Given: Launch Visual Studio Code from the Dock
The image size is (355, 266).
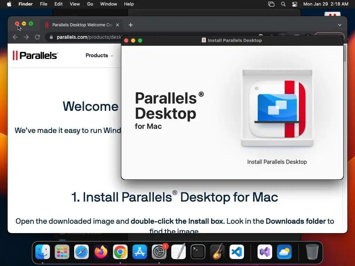Looking at the screenshot, I should coord(237,252).
